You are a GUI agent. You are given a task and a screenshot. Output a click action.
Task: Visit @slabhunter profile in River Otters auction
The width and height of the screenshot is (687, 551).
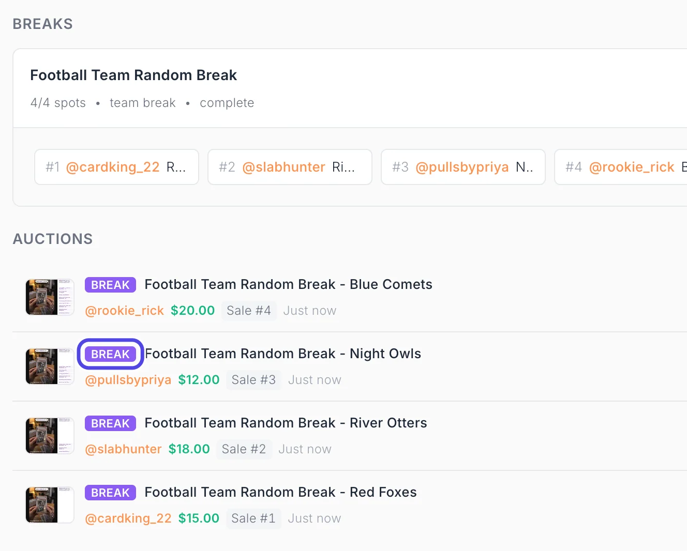pos(123,449)
